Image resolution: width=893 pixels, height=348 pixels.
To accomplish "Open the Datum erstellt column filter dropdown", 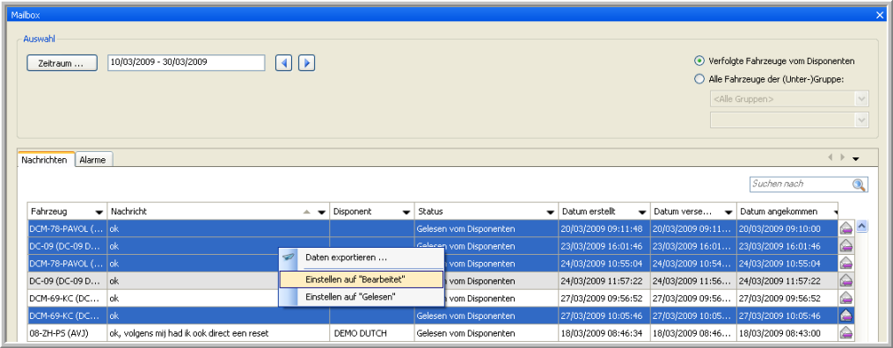I will (642, 212).
